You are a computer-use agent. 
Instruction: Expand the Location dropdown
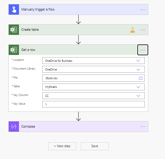(x=138, y=61)
